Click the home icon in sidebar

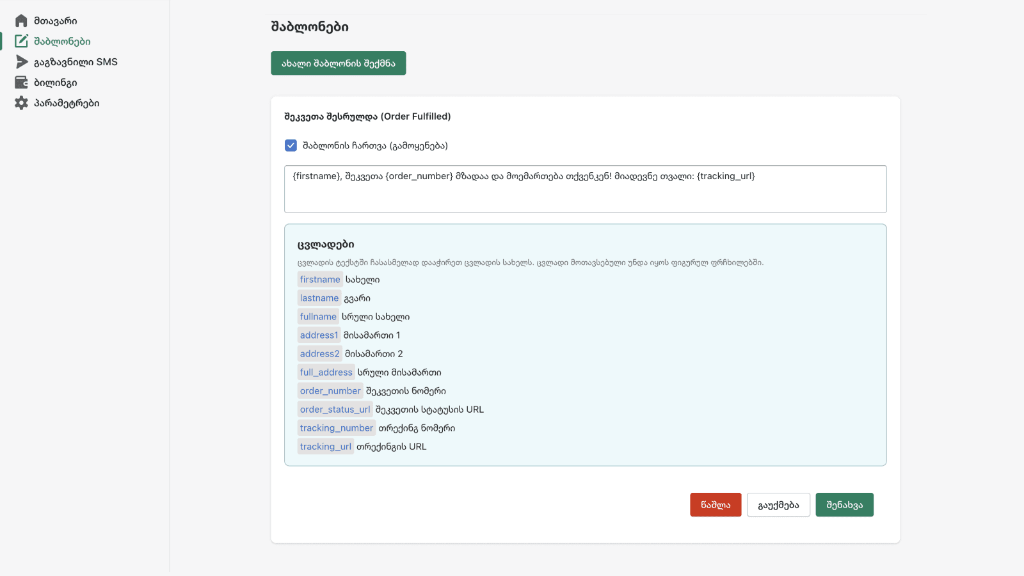tap(21, 21)
